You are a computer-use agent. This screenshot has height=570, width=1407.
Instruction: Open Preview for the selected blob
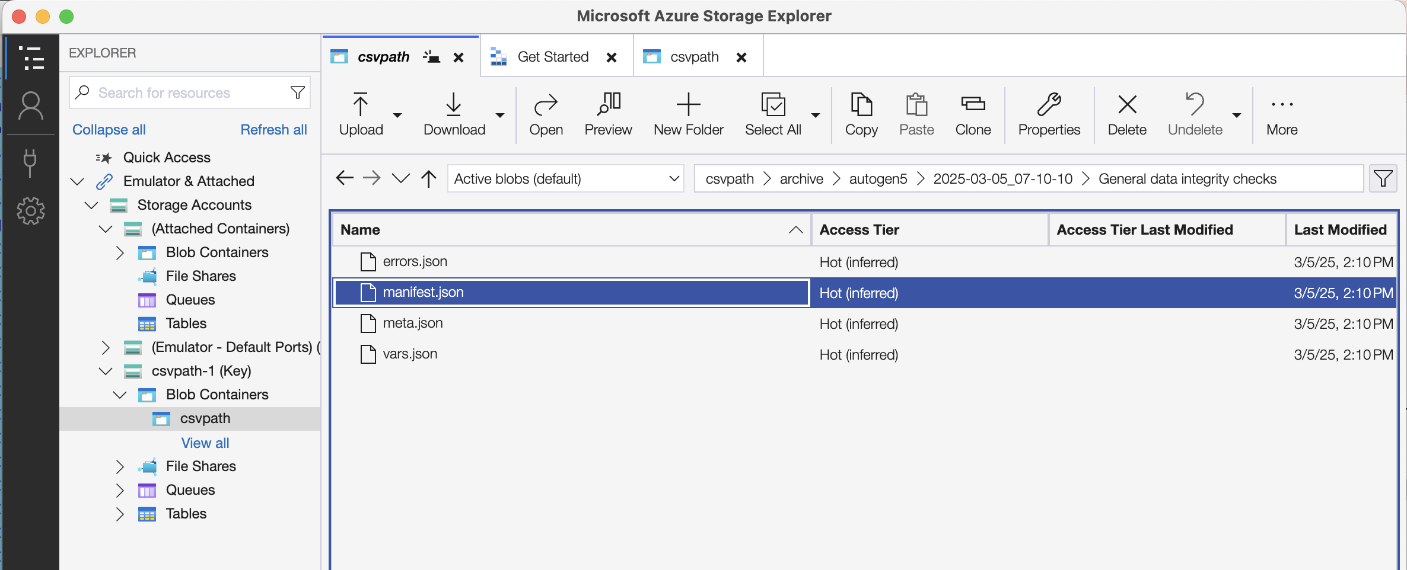point(607,114)
